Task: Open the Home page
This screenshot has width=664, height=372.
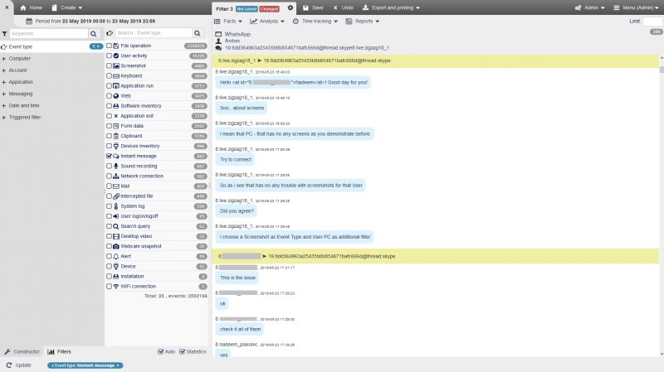Action: click(31, 7)
